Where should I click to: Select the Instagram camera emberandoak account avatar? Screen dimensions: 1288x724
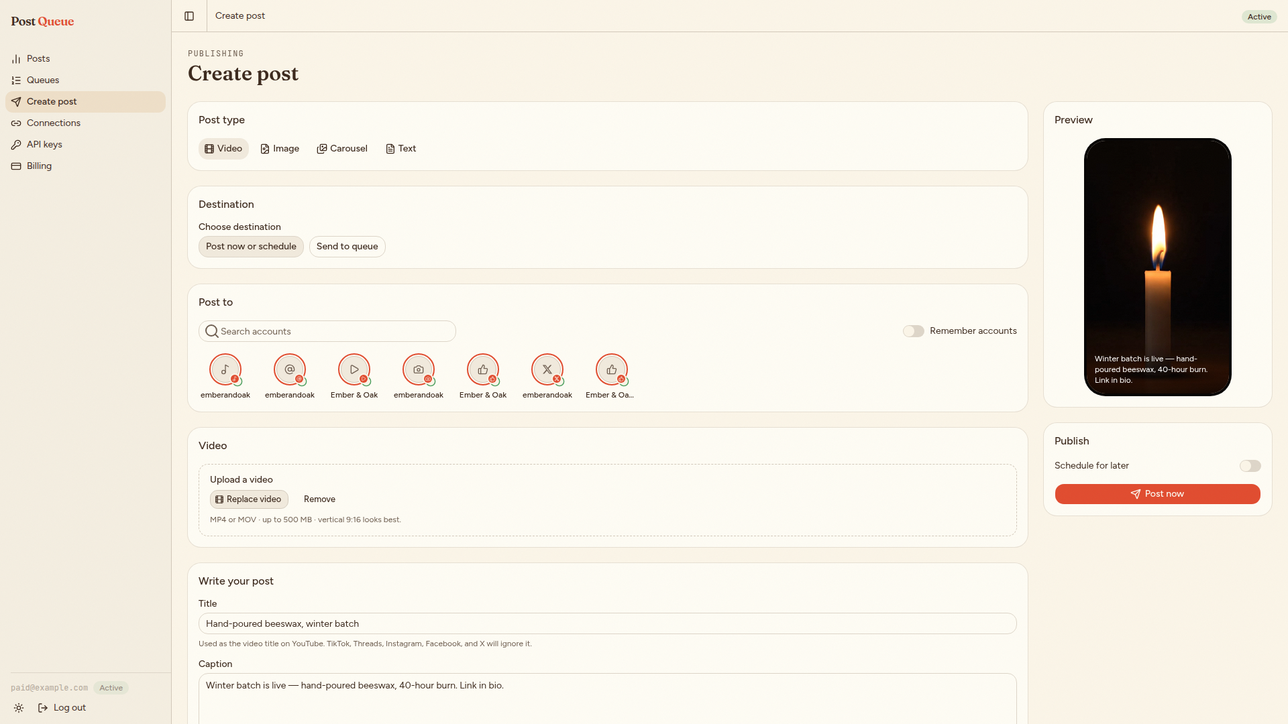tap(419, 369)
